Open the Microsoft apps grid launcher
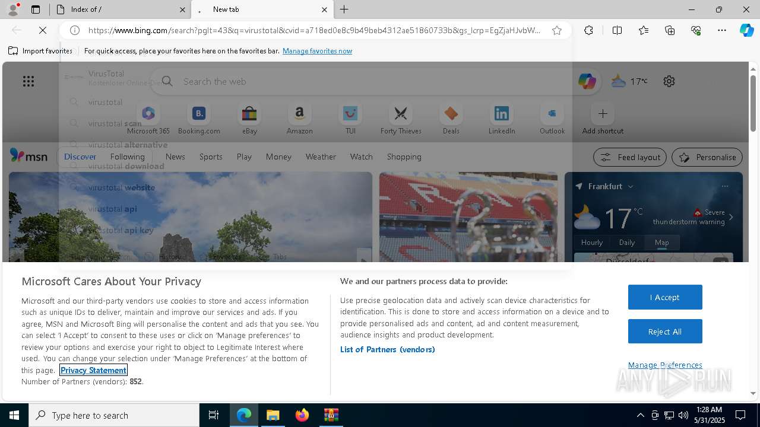Screen dimensions: 760x427 pos(28,81)
